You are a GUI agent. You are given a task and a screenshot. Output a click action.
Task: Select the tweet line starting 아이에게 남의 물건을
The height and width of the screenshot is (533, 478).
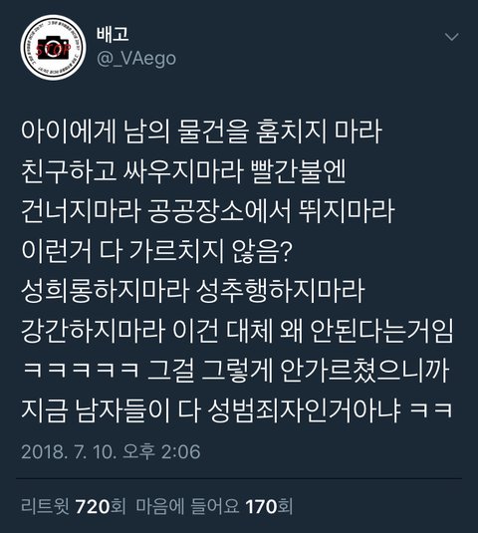202,132
